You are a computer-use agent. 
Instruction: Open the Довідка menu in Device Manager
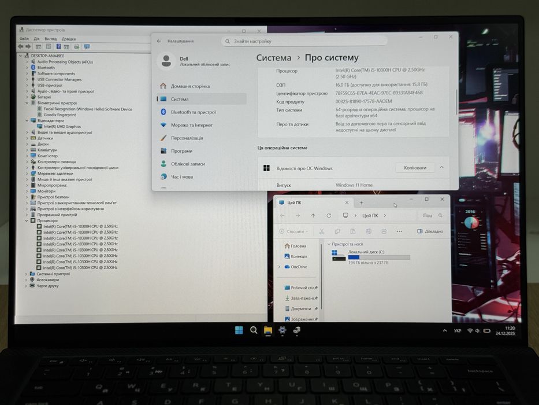click(x=69, y=39)
